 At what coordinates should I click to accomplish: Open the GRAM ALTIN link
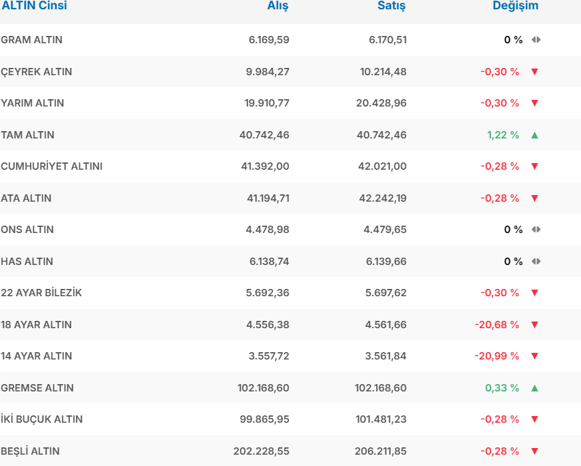32,40
